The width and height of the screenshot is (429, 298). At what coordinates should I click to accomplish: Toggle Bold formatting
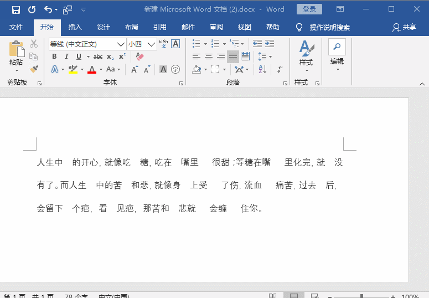(54, 56)
